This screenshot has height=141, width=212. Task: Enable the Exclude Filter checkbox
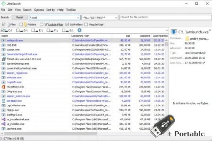[x=41, y=24]
